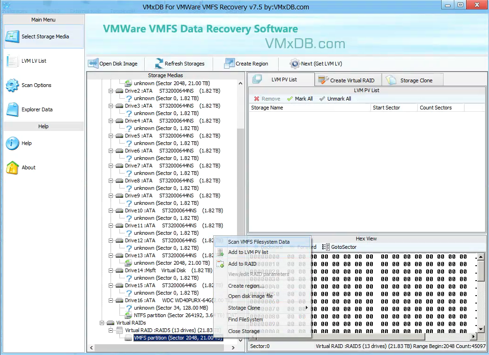Click the question icon under Drive5
The width and height of the screenshot is (489, 355).
(128, 143)
